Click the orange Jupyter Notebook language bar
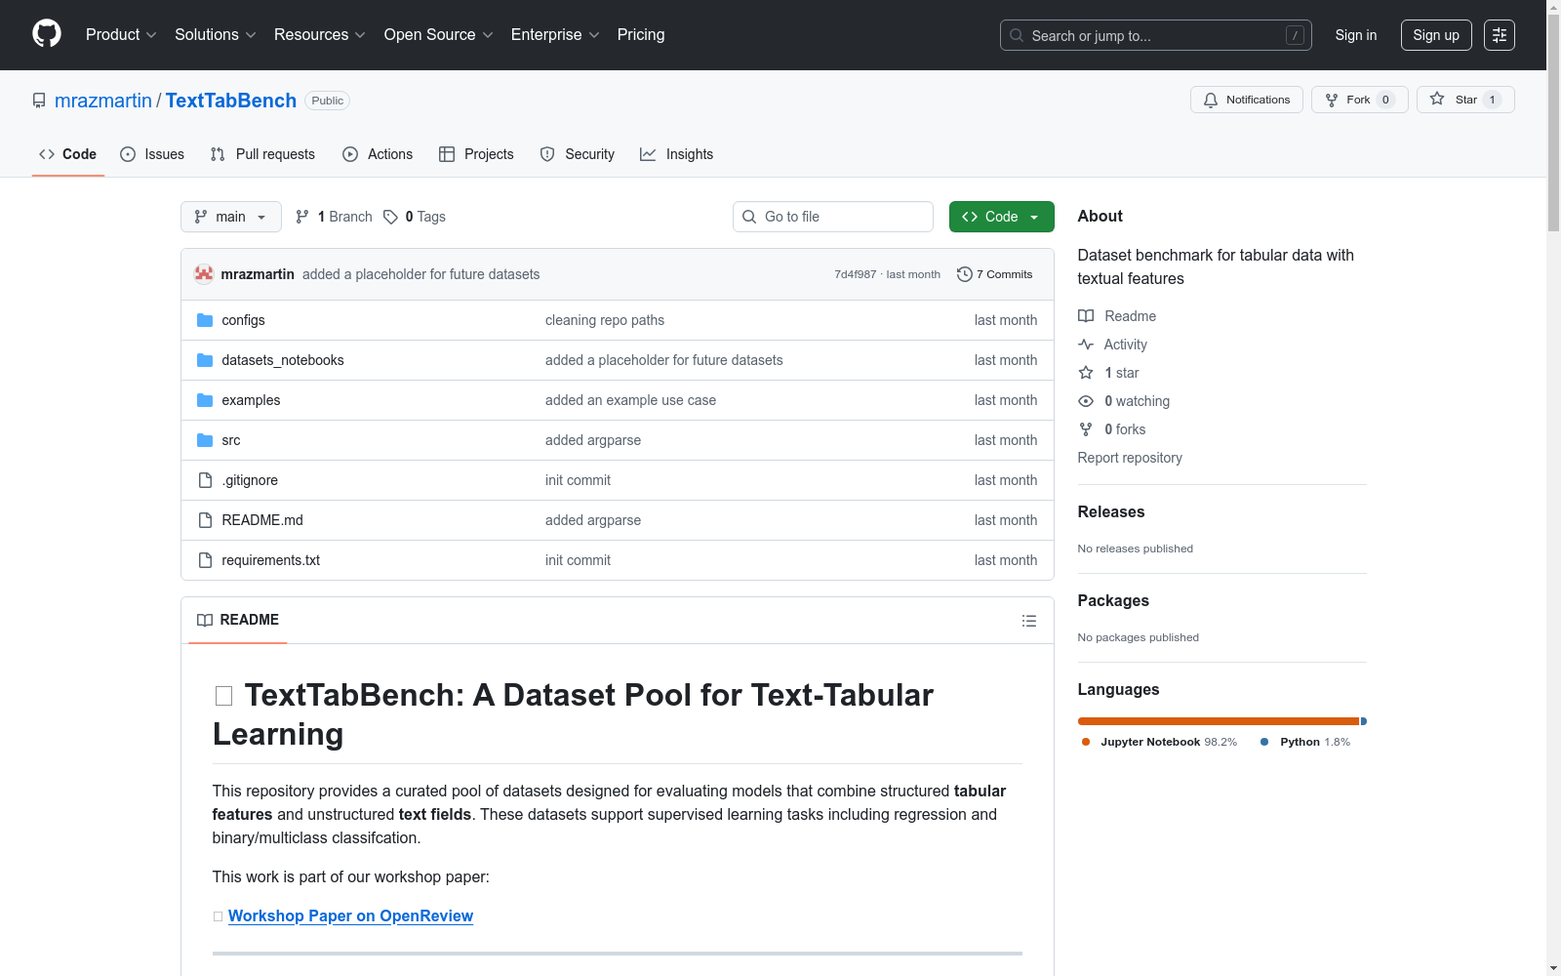1561x976 pixels. (1219, 721)
